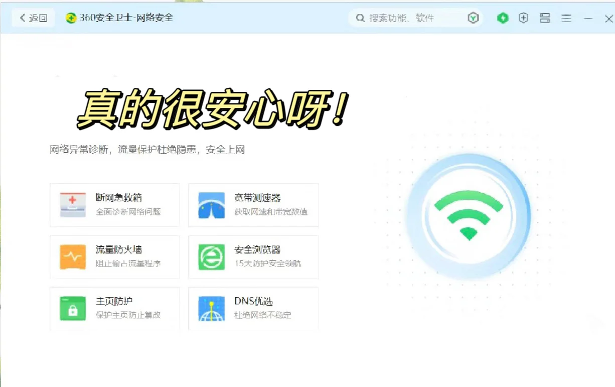The width and height of the screenshot is (615, 387).
Task: Click the large WiFi signal graphic
Action: (469, 215)
